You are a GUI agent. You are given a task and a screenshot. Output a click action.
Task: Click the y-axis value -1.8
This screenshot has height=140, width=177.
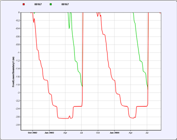point(18,85)
